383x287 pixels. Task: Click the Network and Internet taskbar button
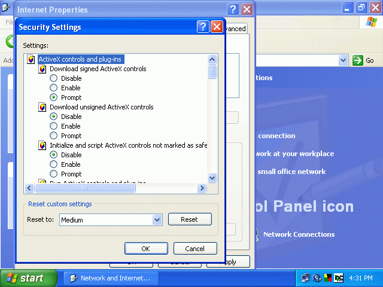pyautogui.click(x=111, y=278)
